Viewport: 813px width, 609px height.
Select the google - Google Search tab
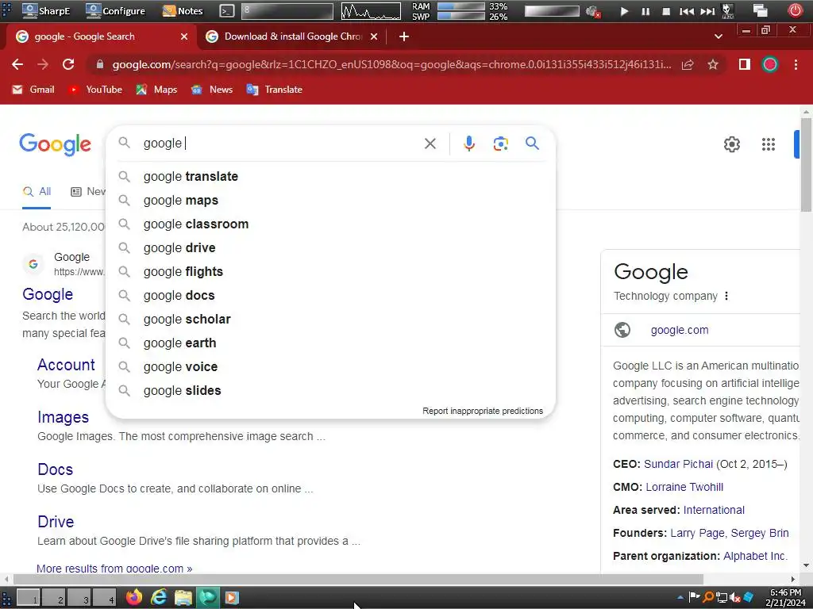101,36
